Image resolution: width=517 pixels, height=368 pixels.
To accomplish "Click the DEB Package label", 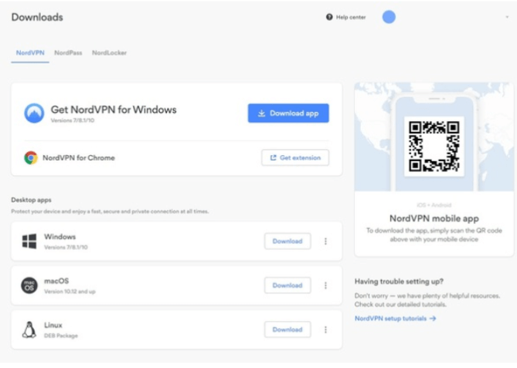I will click(61, 336).
